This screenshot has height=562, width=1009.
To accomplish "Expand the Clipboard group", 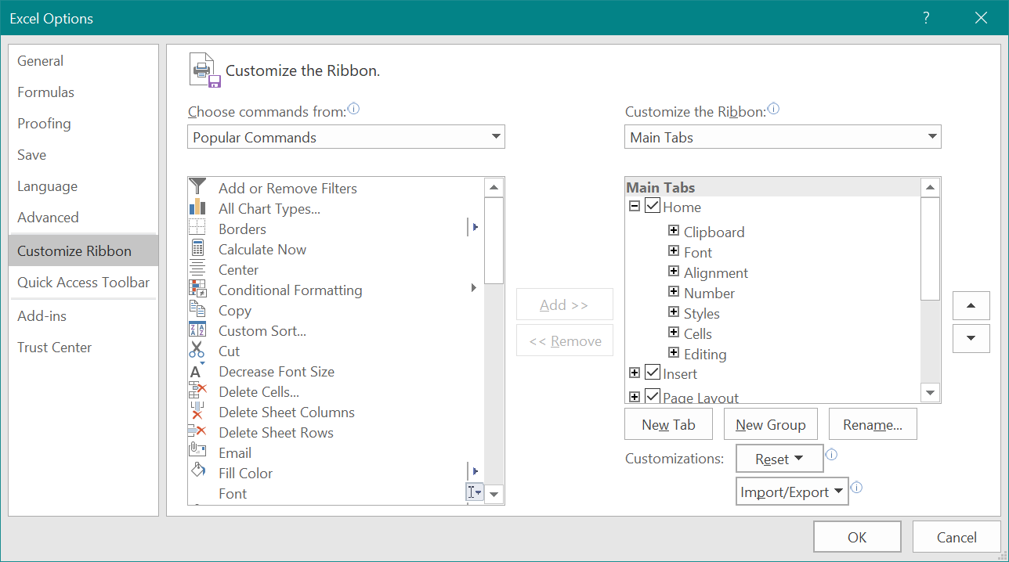I will [674, 232].
